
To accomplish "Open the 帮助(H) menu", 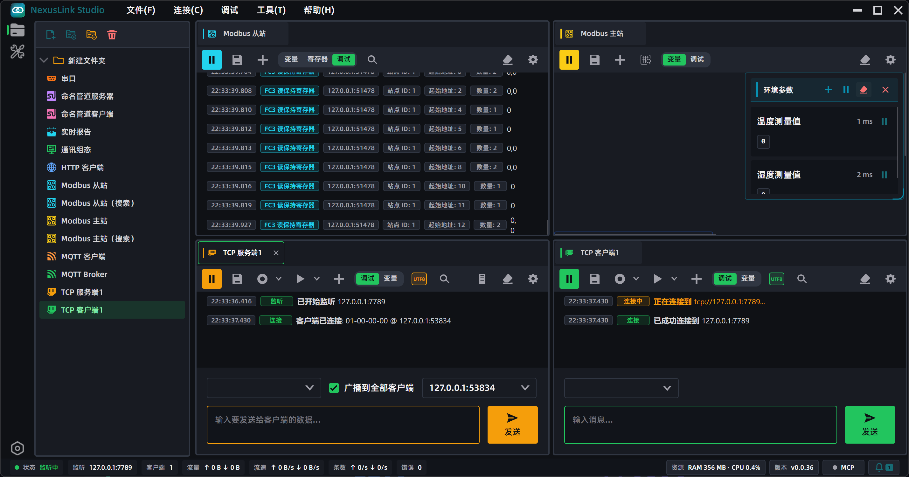I will click(x=319, y=10).
